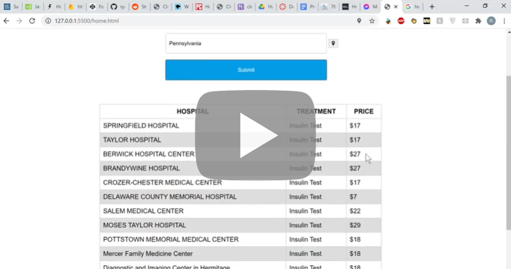Switch to the Google Drive tab
This screenshot has width=511, height=269.
(265, 7)
